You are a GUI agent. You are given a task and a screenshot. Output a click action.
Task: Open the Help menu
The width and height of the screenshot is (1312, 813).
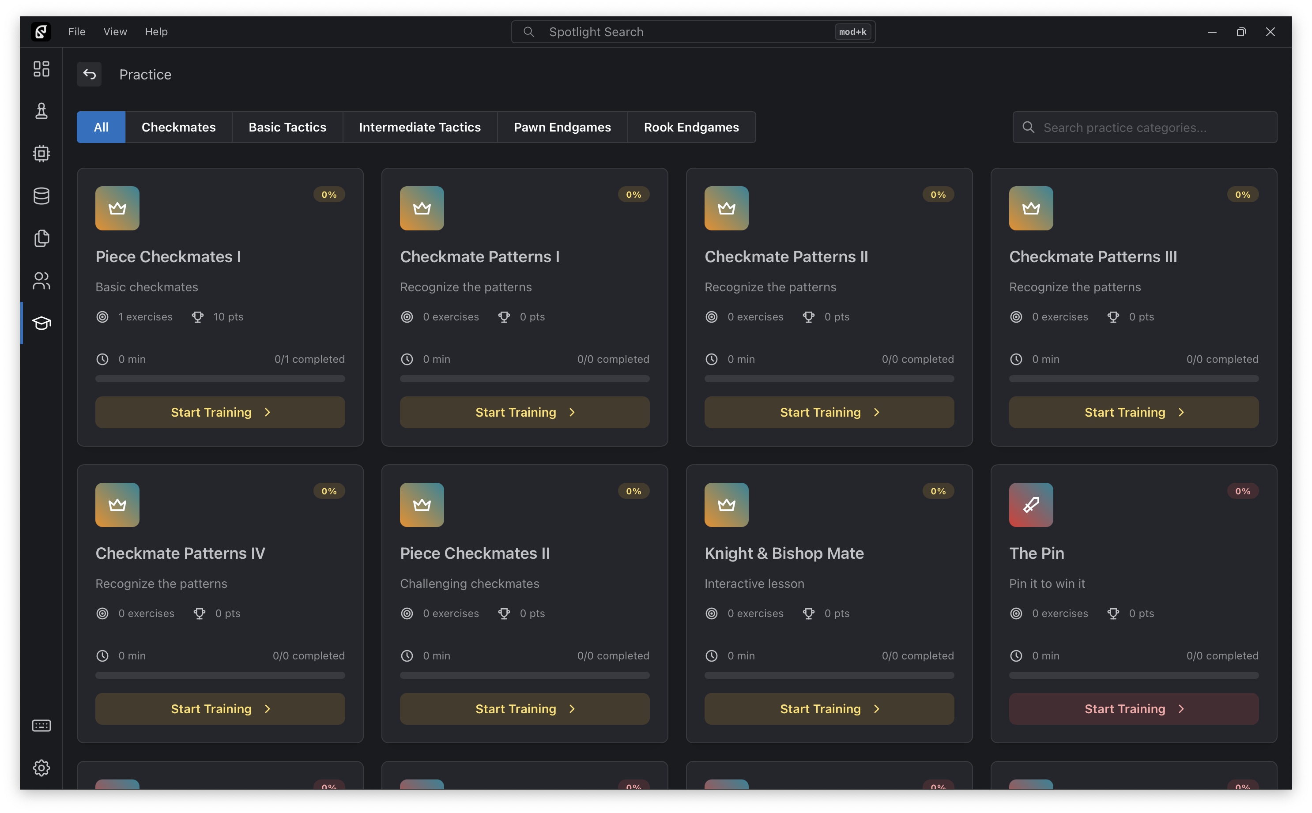click(156, 32)
